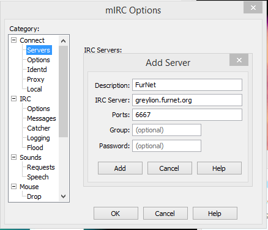This screenshot has height=230, width=268.
Task: Open the Flood settings item
Action: point(35,148)
